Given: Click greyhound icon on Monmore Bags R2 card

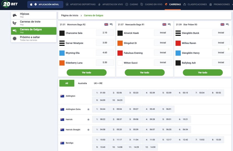Looking at the screenshot, I should (x=111, y=24).
